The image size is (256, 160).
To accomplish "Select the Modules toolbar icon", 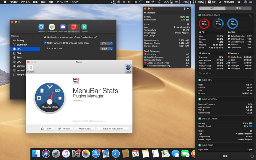I will (x=63, y=27).
